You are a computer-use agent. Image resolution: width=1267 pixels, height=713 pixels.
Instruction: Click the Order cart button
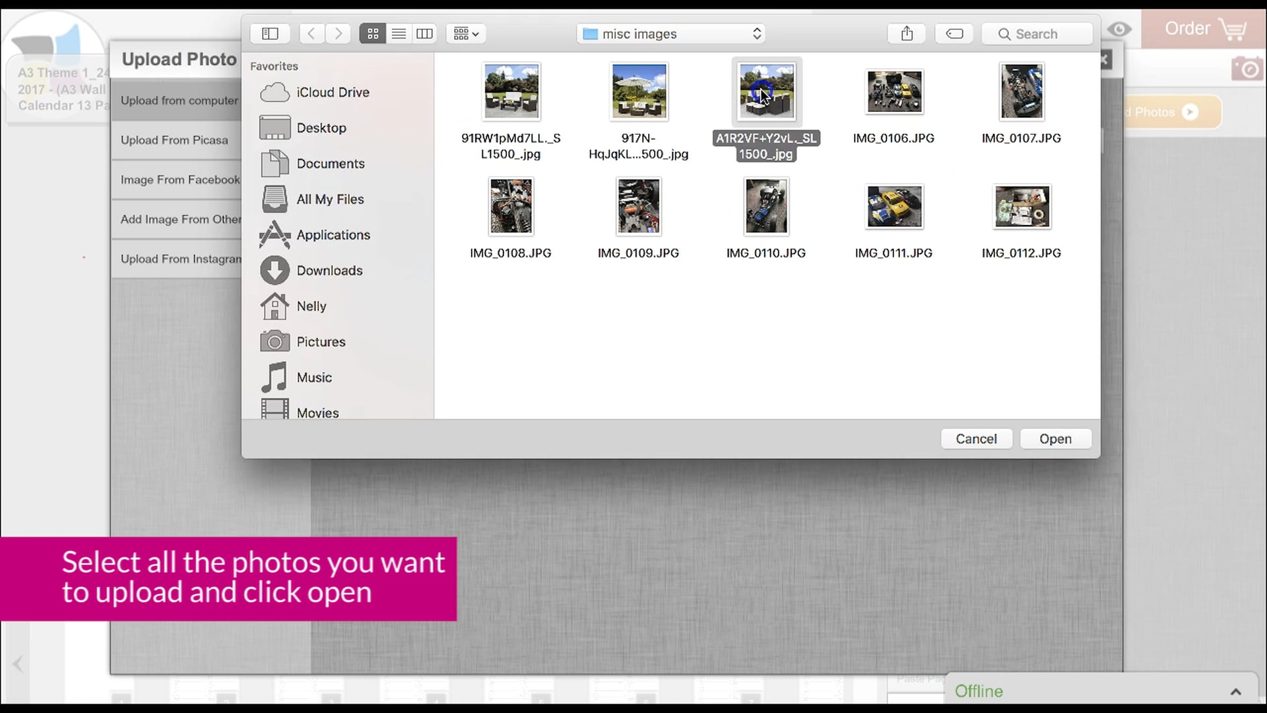point(1204,29)
